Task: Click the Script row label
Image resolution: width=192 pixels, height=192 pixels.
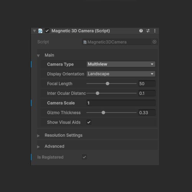Action: pos(43,42)
